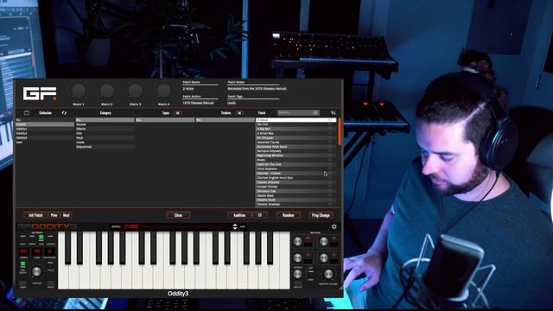Close the patch browser with the Close button
The width and height of the screenshot is (553, 311).
tap(179, 215)
